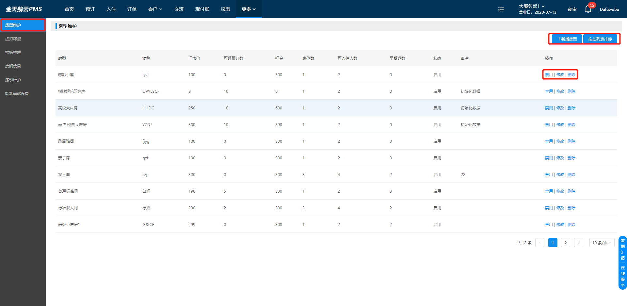Open the 数据汇报 side tab
This screenshot has height=306, width=627.
click(623, 249)
